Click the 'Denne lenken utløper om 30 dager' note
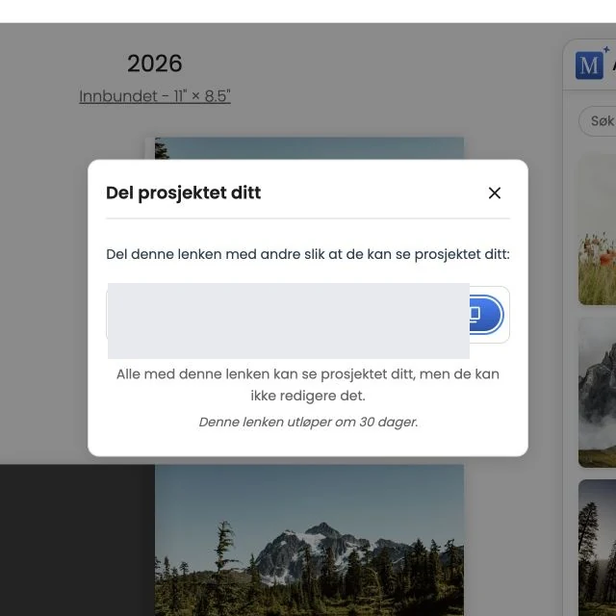 click(x=308, y=422)
